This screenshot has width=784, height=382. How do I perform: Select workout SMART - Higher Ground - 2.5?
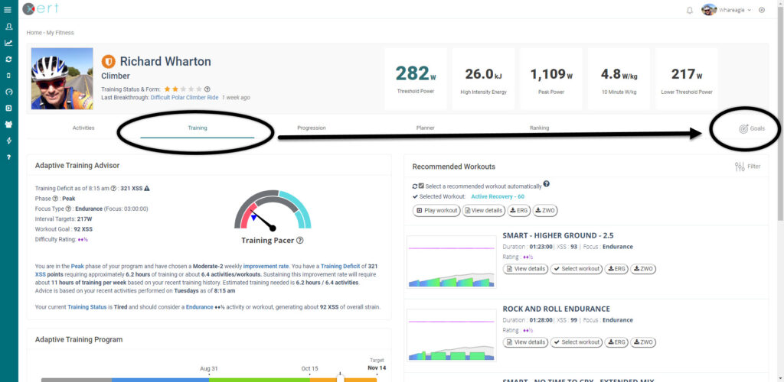(577, 269)
